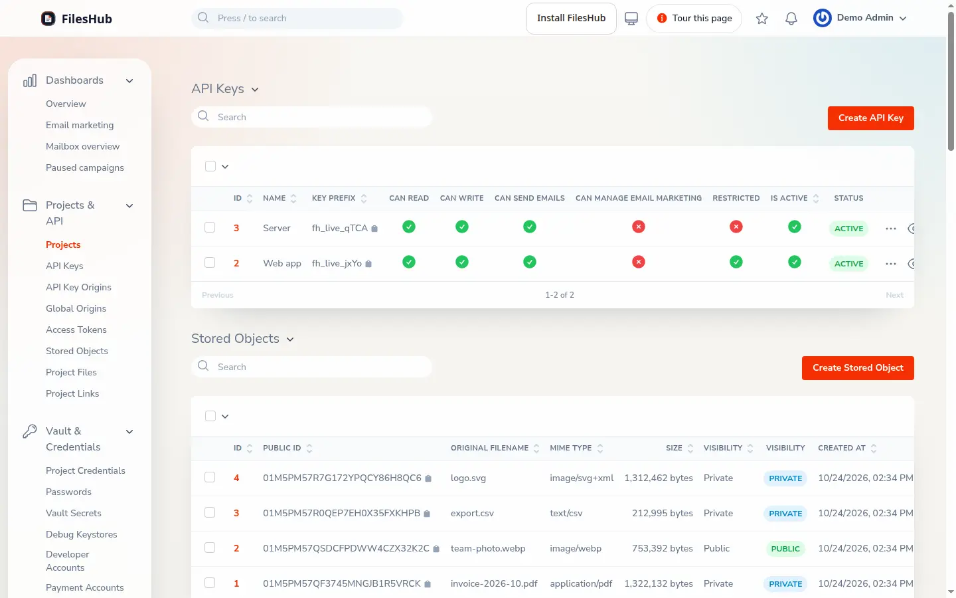Viewport: 956px width, 598px height.
Task: Sort Stored Objects by Created At
Action: (874, 448)
